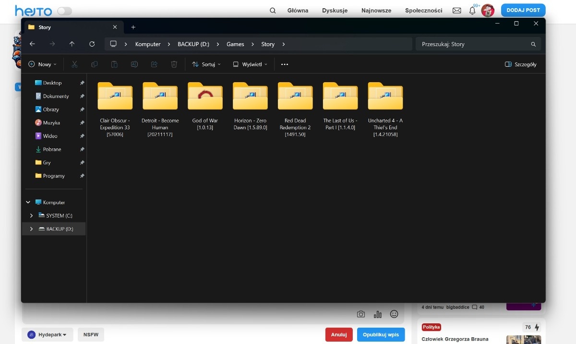Select Uncharted 4 - A Thief's End folder
Screen dimensions: 576x344
click(385, 110)
